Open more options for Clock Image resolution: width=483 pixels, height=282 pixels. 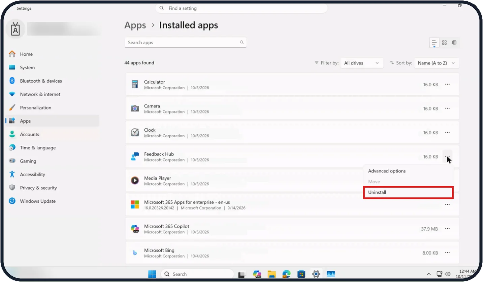[447, 133]
